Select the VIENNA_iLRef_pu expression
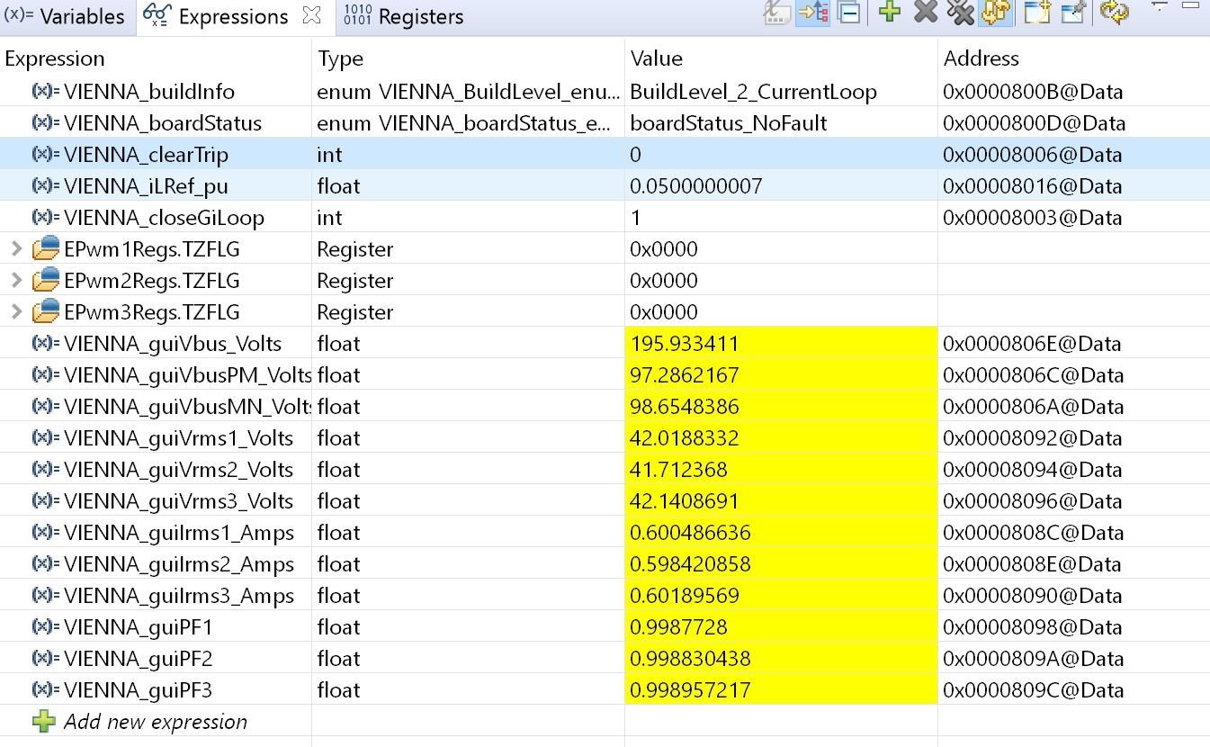Screen dimensions: 1210x747 click(x=146, y=186)
